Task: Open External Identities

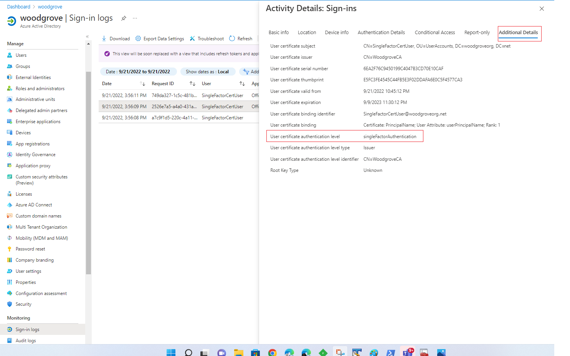Action: pyautogui.click(x=33, y=77)
